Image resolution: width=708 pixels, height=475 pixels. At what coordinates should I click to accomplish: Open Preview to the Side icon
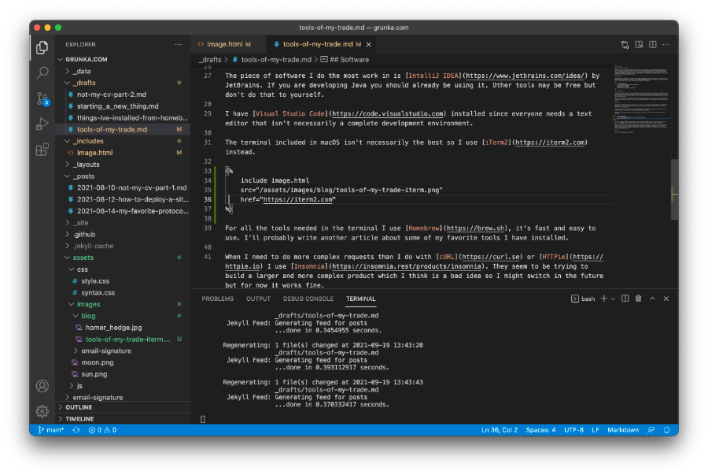pos(639,44)
